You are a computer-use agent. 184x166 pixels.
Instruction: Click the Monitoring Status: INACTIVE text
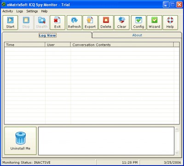pyautogui.click(x=26, y=162)
